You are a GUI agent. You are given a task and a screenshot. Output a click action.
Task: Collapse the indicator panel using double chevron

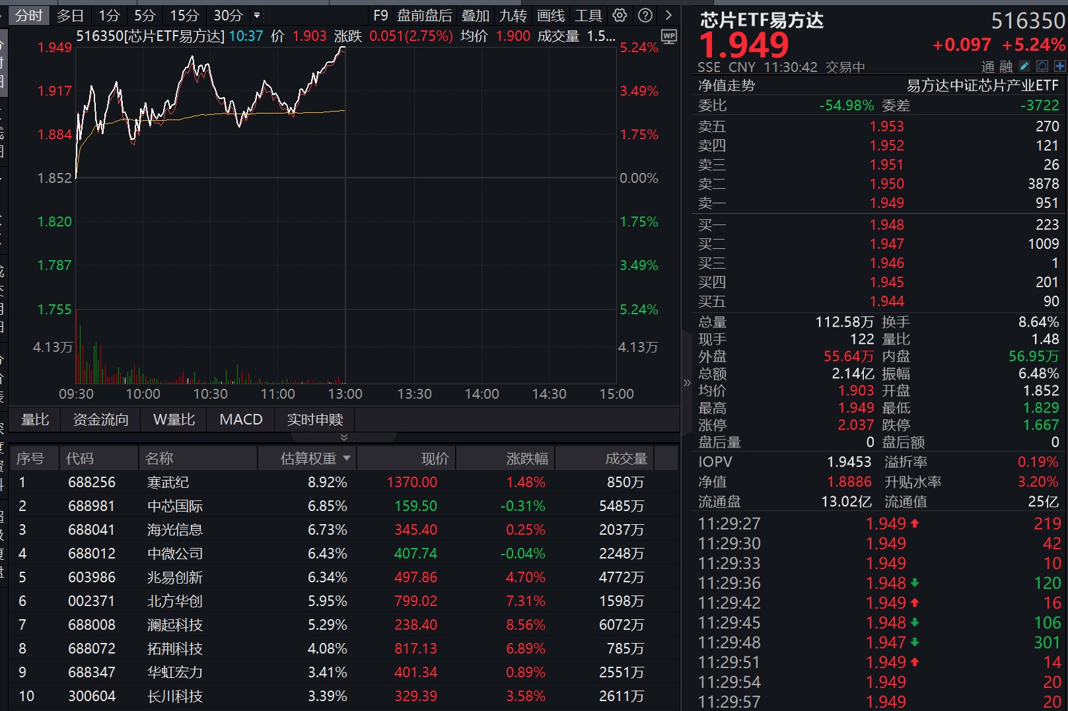343,437
